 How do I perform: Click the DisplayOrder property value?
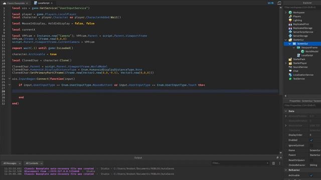pyautogui.click(x=310, y=135)
